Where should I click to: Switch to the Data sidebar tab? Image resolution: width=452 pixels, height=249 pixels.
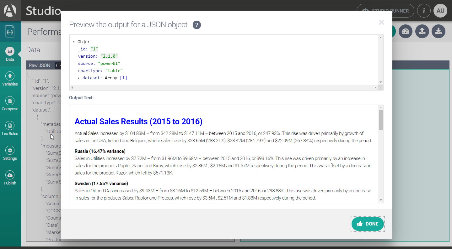click(10, 54)
